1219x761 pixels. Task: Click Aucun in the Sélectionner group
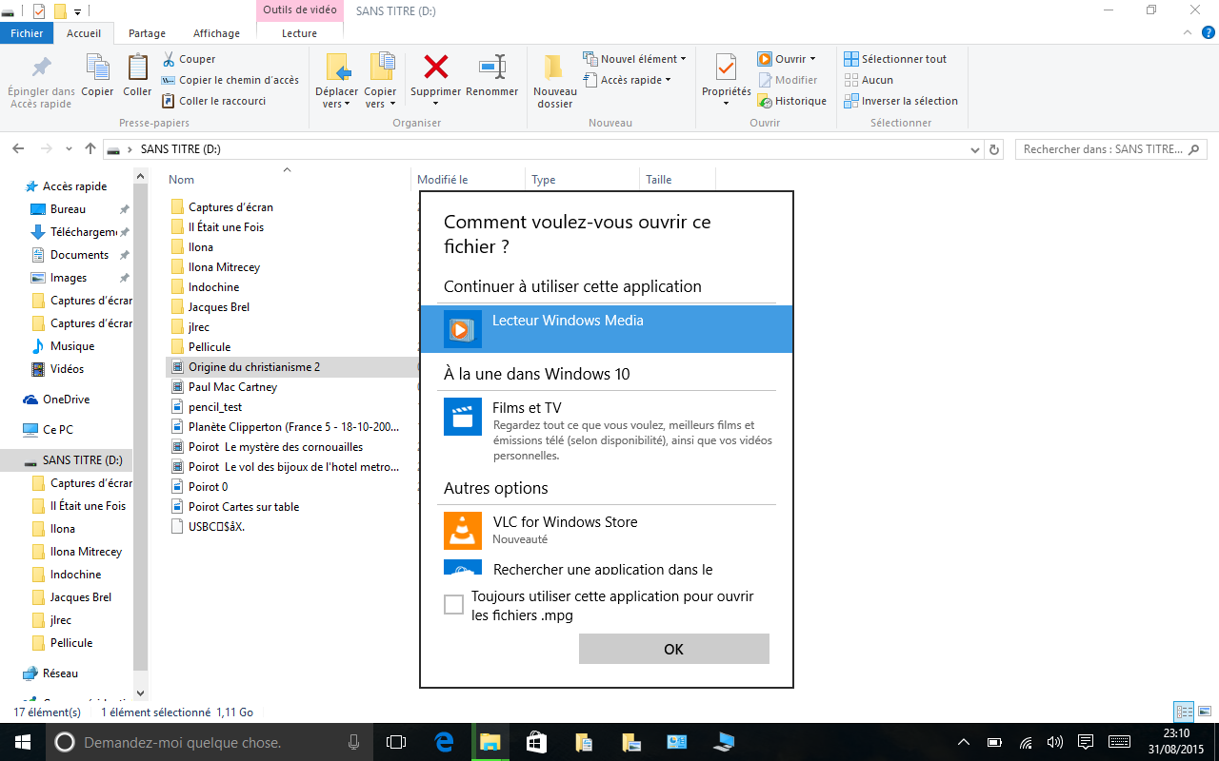pos(869,80)
